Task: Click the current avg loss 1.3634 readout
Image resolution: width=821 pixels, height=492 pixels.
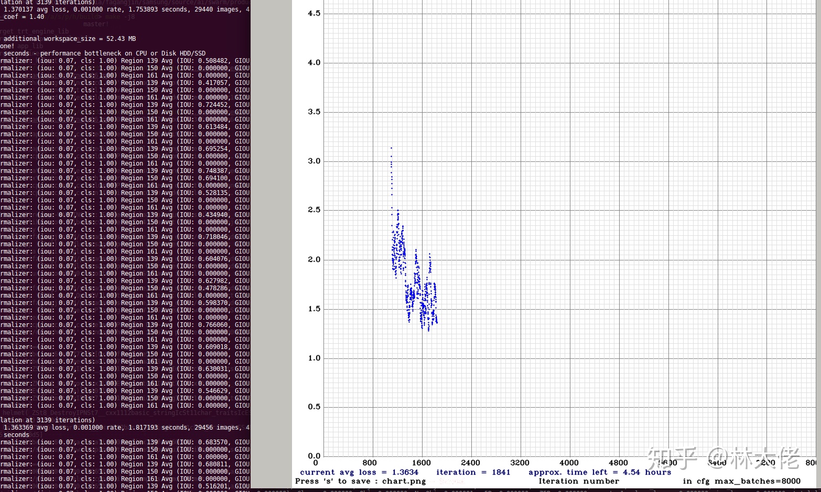Action: [x=359, y=472]
